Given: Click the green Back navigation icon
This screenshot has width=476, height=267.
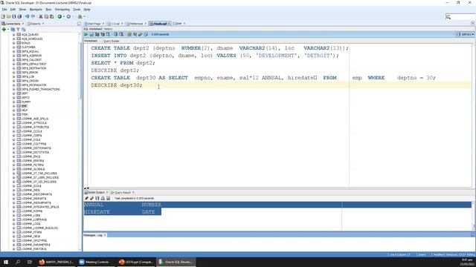Looking at the screenshot, I should point(59,16).
